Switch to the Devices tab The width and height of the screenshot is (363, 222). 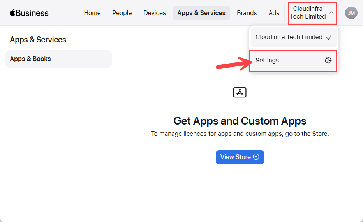[155, 13]
